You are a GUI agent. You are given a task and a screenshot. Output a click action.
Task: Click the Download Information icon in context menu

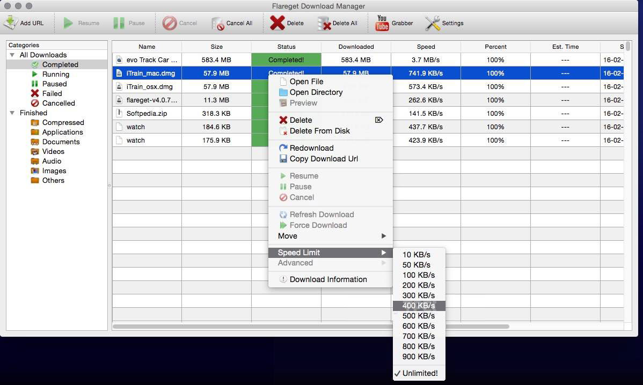tap(283, 279)
